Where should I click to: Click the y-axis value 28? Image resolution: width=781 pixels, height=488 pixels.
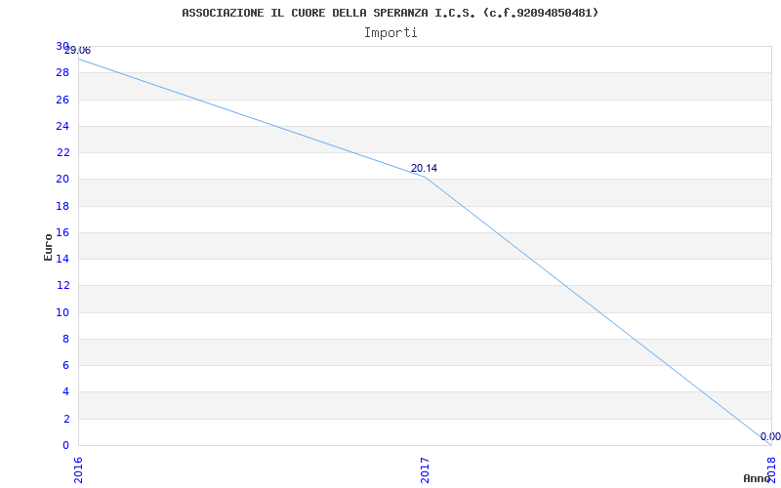63,72
